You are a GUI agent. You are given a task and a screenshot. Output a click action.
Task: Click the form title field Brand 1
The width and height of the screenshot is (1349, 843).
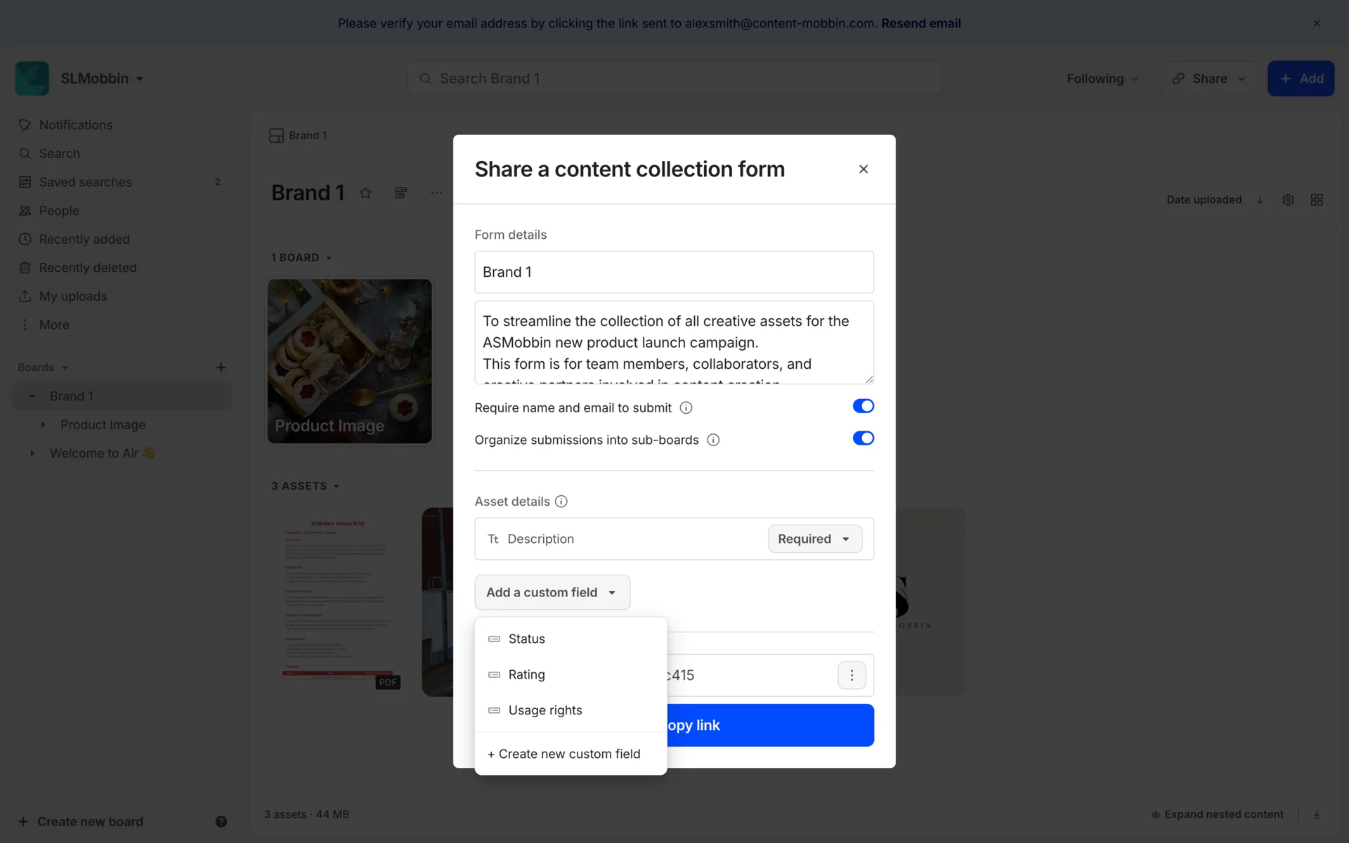tap(674, 272)
